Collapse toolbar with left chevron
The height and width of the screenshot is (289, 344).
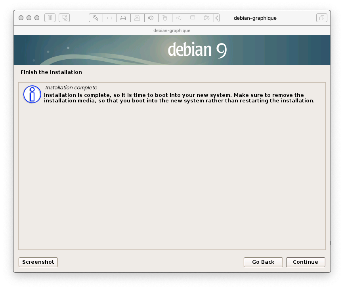[x=217, y=18]
